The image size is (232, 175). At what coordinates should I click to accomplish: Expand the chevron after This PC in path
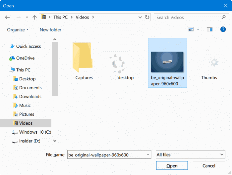click(x=72, y=17)
